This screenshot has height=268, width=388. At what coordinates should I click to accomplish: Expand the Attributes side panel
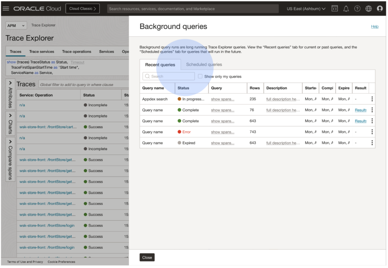point(10,93)
